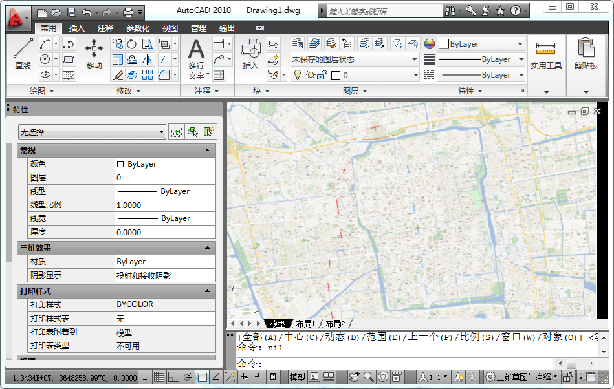Switch to the 注释 ribbon tab
614x389 pixels.
tap(105, 28)
